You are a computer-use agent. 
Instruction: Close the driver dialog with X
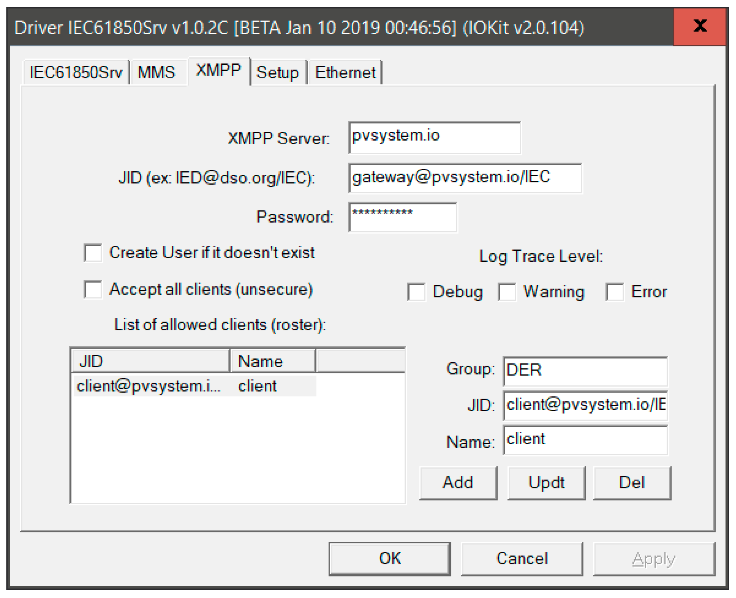point(700,27)
